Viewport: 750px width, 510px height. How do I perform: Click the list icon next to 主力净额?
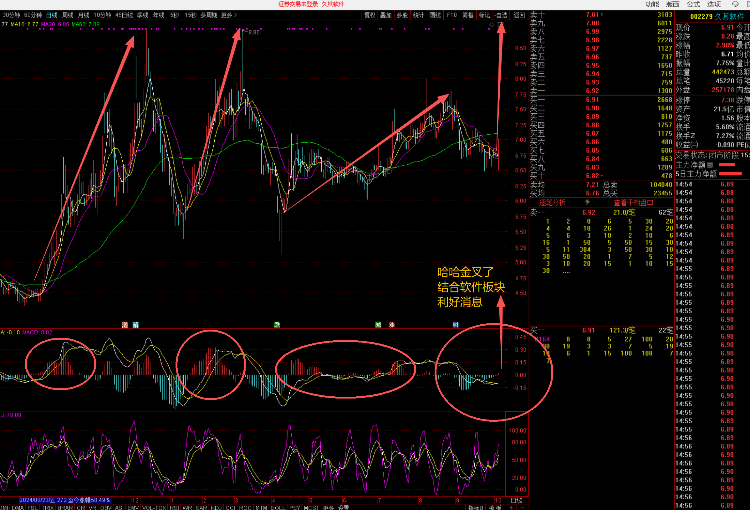click(710, 165)
